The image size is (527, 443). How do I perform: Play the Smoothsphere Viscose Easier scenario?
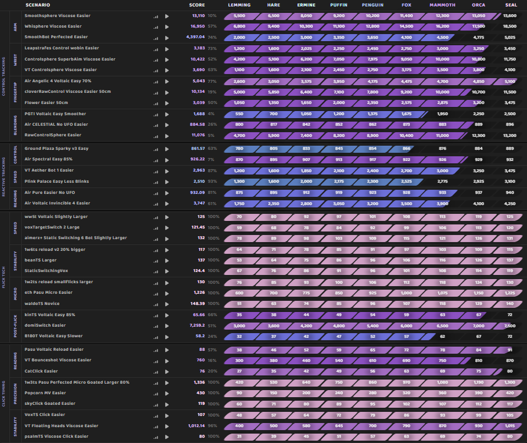pyautogui.click(x=167, y=16)
